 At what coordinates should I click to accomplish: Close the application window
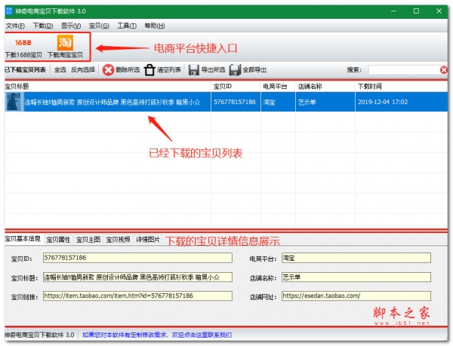pyautogui.click(x=439, y=11)
